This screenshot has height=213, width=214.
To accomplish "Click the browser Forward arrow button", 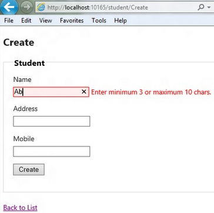I will [26, 7].
